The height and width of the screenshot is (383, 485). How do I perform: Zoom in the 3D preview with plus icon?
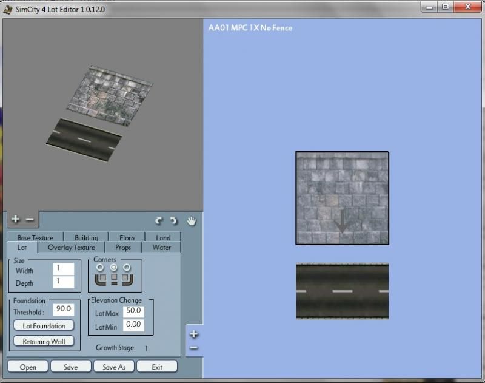[x=16, y=219]
